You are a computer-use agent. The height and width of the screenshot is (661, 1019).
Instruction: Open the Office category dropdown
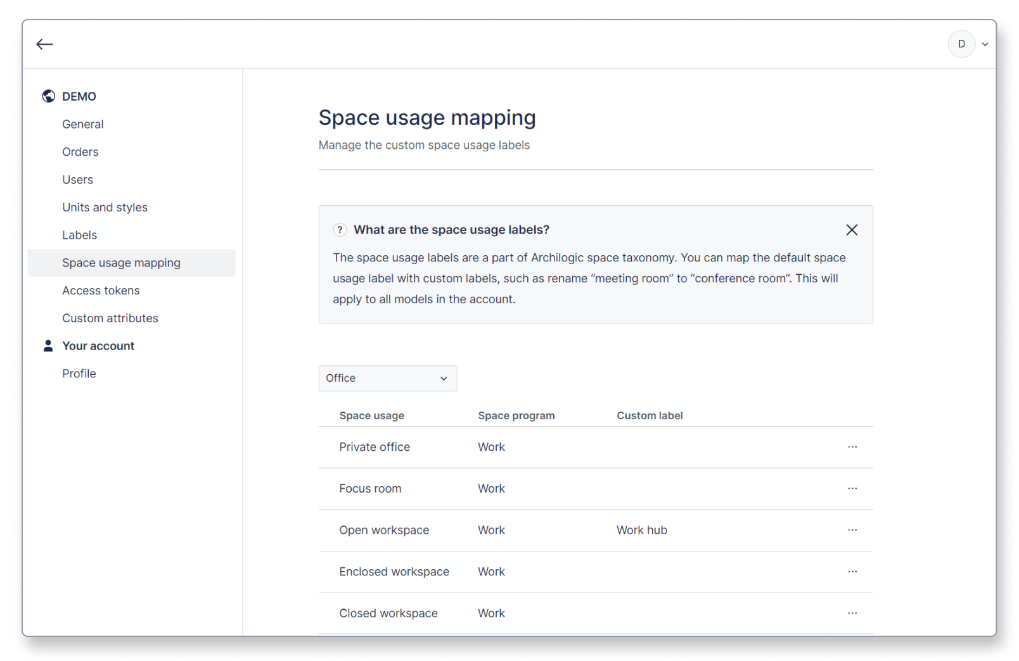coord(387,378)
